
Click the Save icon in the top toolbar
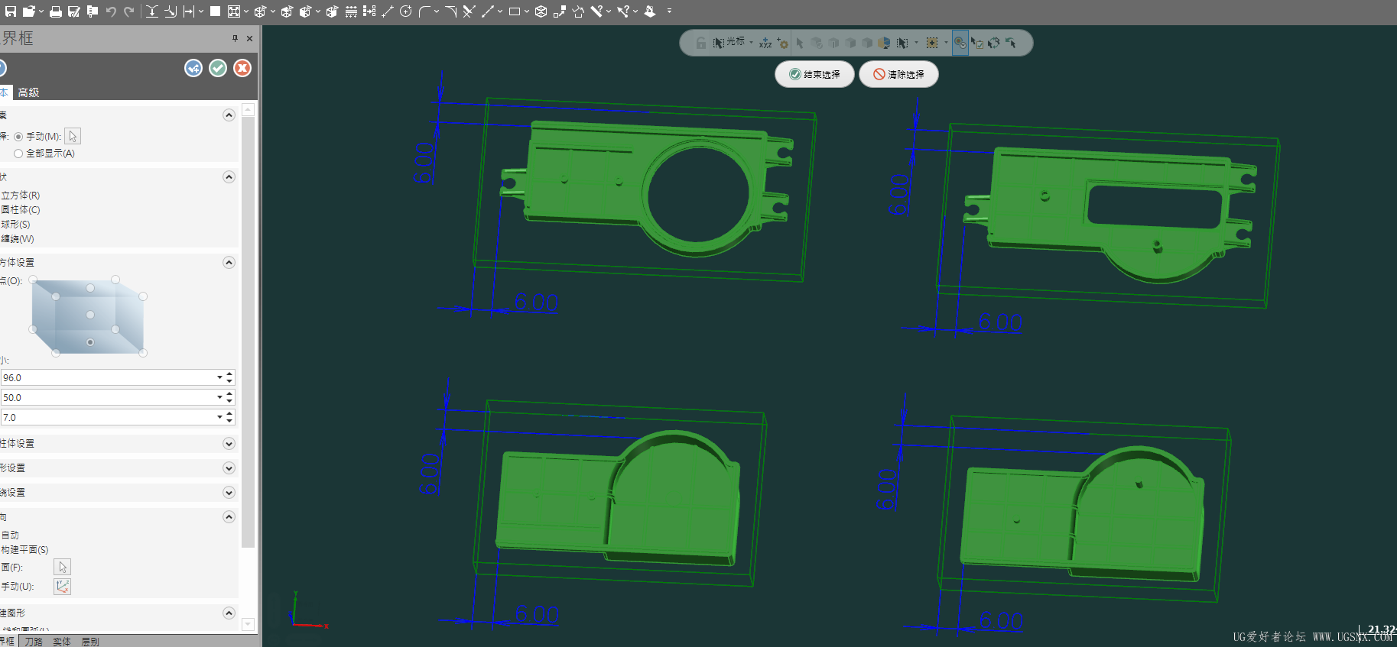(x=11, y=11)
